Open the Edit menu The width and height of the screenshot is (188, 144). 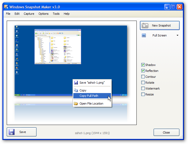click(x=17, y=14)
